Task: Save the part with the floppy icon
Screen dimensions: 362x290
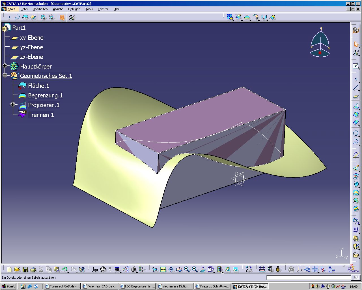Action: click(x=25, y=269)
